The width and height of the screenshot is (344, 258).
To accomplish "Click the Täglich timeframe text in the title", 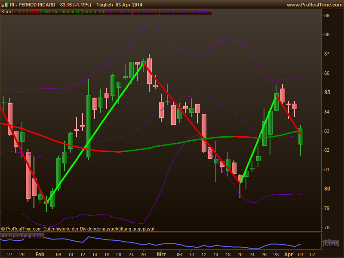I will 104,5.
